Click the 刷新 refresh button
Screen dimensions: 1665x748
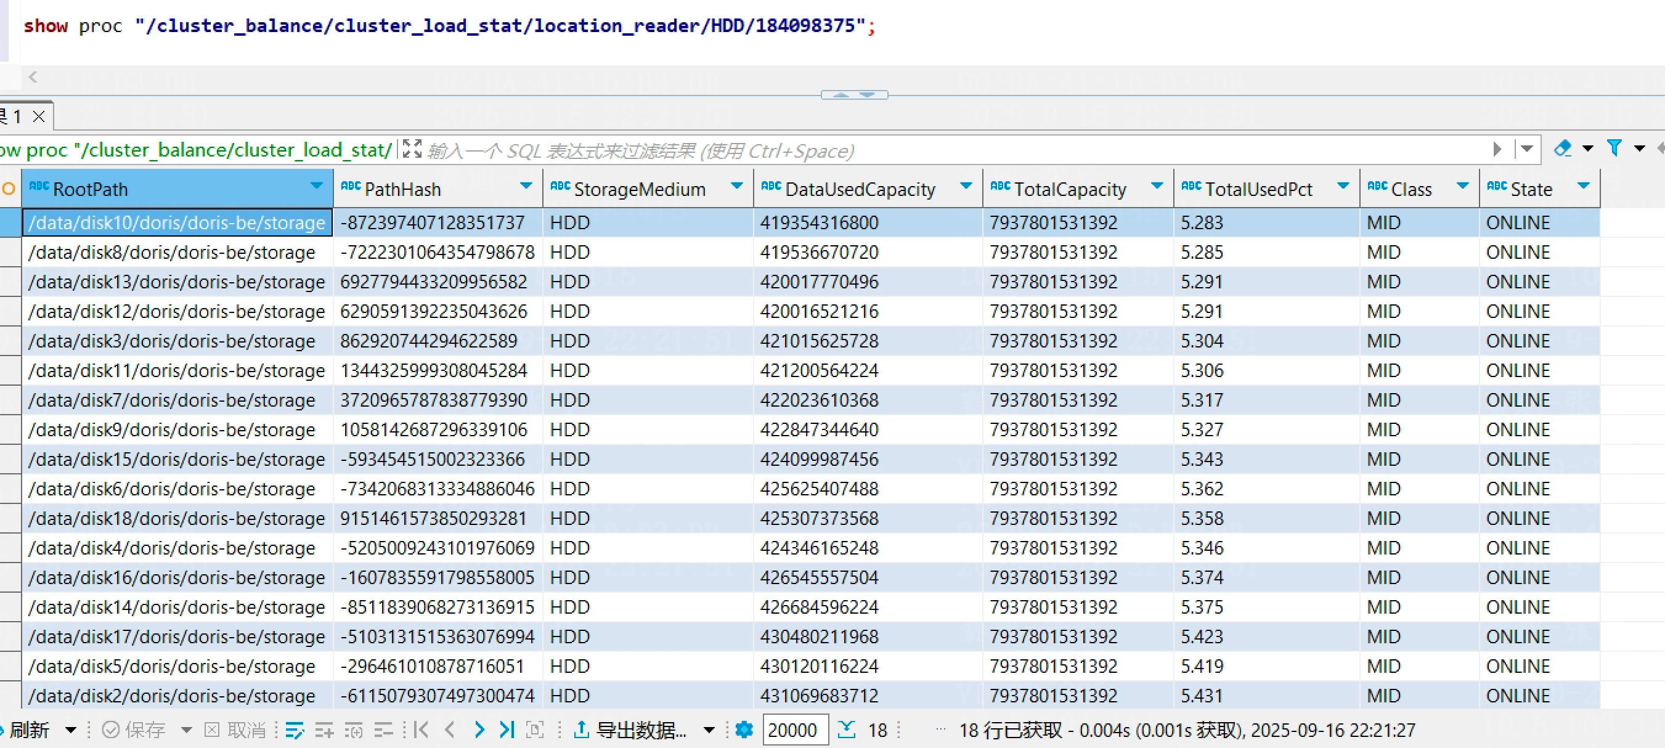click(x=25, y=731)
